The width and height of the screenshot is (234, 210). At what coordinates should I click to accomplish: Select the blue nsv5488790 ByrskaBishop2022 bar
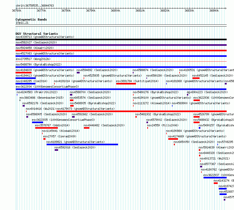pos(121,67)
